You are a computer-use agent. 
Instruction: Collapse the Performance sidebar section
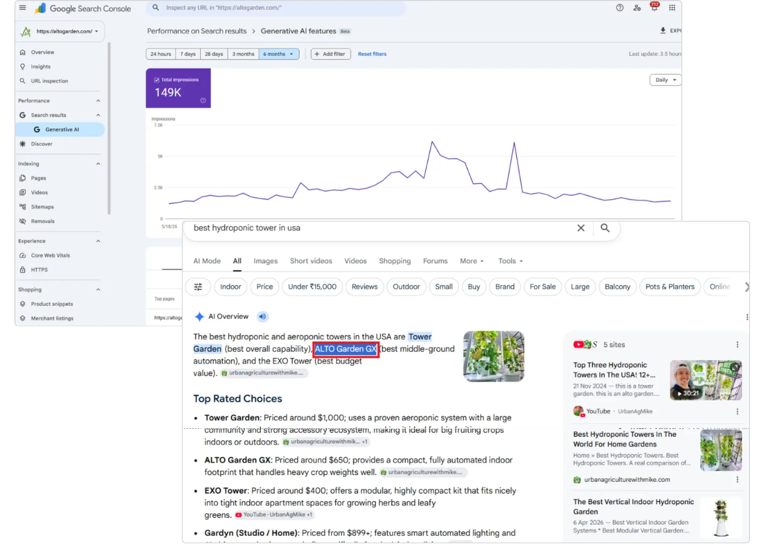[x=98, y=101]
